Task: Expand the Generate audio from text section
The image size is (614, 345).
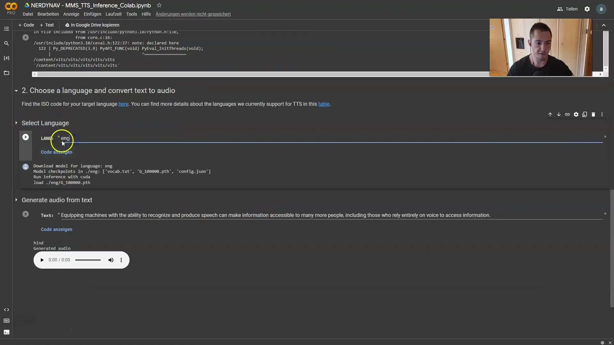Action: click(x=16, y=200)
